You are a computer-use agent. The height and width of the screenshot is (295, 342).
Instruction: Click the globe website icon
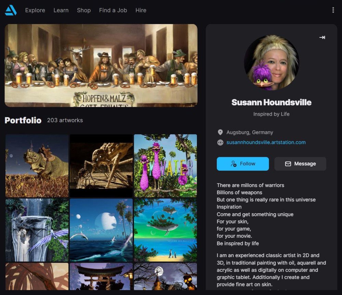(220, 142)
